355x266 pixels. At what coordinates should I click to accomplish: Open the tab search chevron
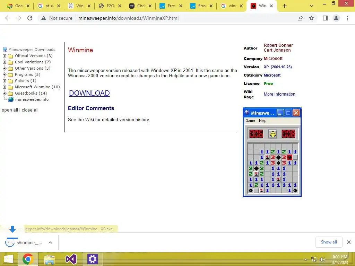click(312, 6)
